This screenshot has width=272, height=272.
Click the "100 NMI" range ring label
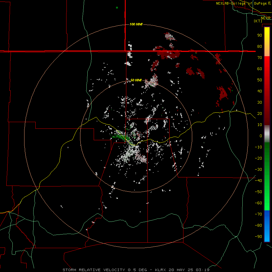click(x=136, y=24)
